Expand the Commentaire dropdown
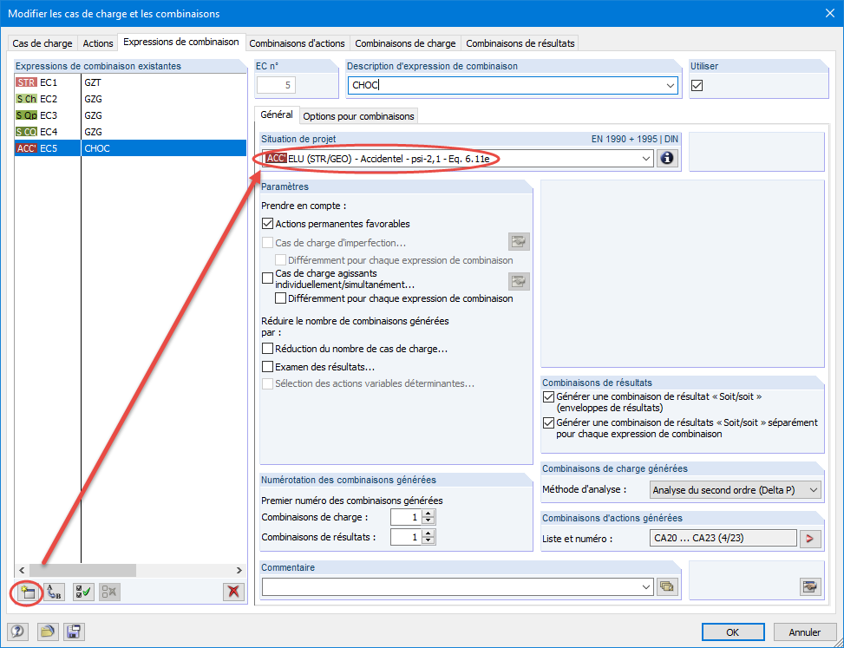Viewport: 844px width, 648px height. 646,587
